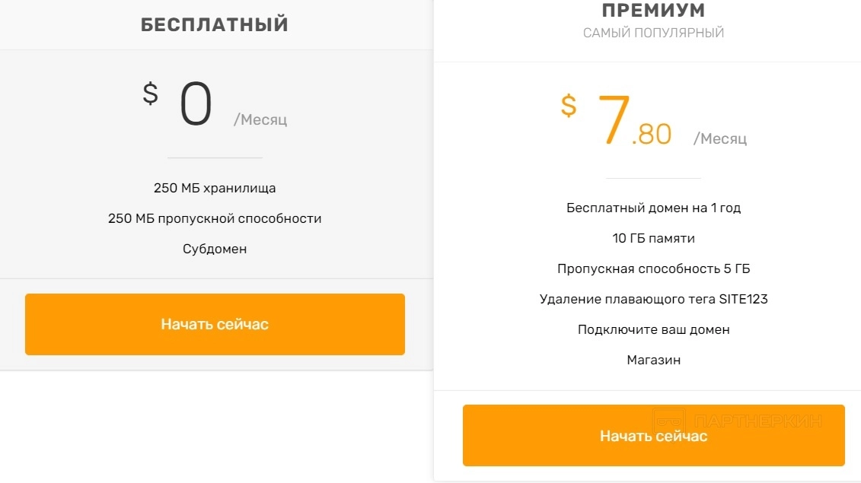Screen dimensions: 861x483
Task: Click the "Субдомен" feature
Action: [x=215, y=249]
